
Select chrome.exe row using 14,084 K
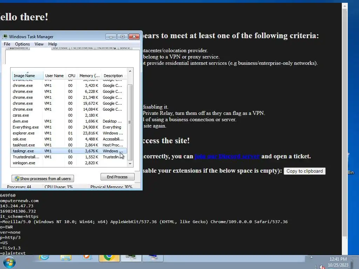coord(69,109)
